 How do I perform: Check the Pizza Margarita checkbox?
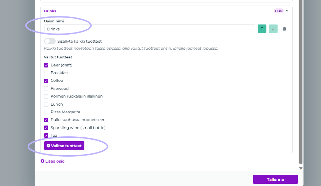46,112
